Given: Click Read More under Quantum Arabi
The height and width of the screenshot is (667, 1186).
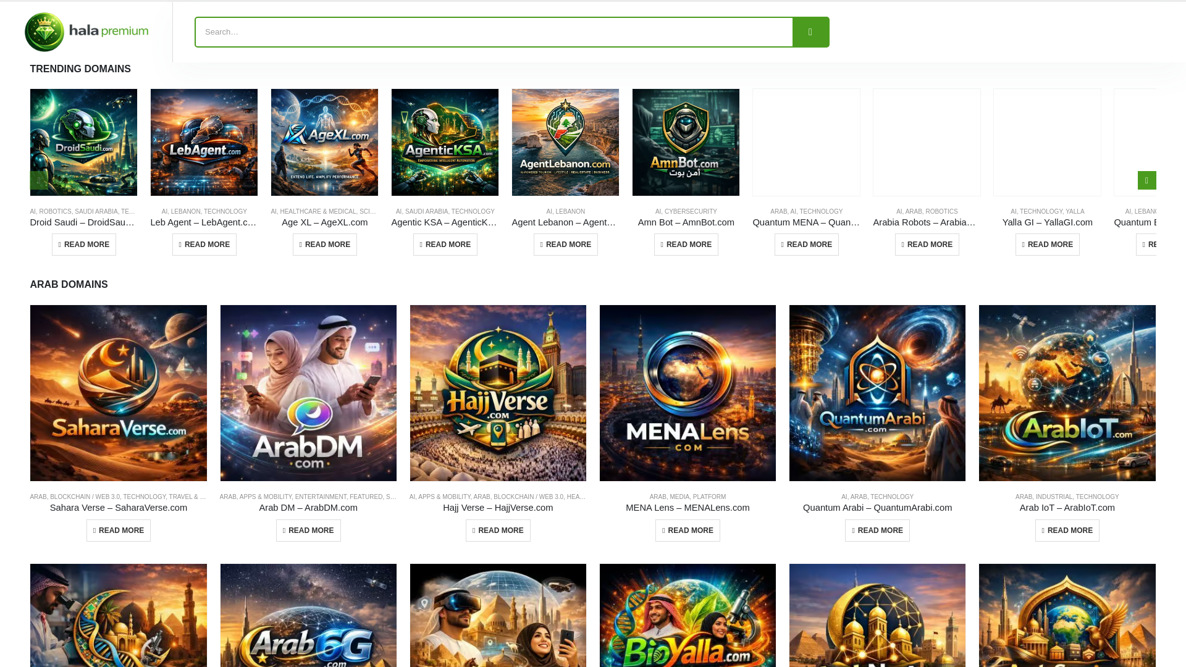Looking at the screenshot, I should point(877,531).
